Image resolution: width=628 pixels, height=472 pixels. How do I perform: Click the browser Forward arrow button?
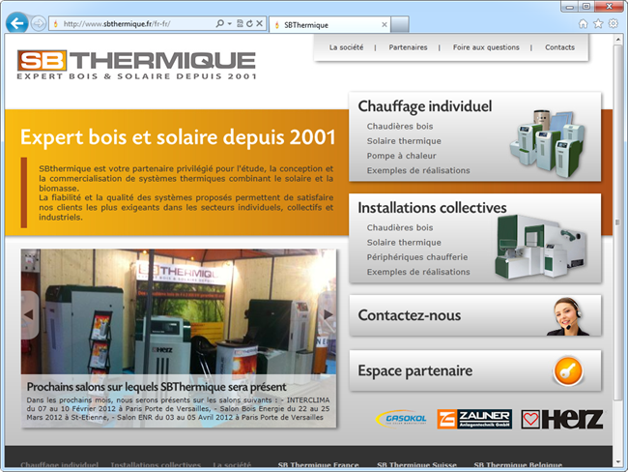(x=39, y=23)
